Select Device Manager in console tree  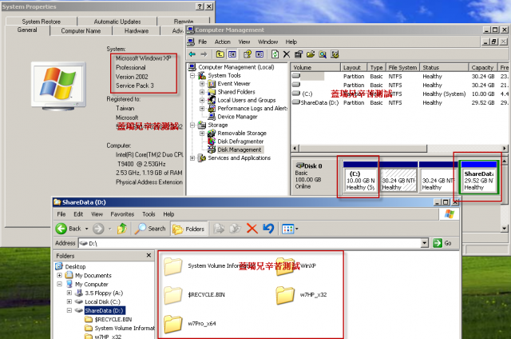click(x=237, y=117)
